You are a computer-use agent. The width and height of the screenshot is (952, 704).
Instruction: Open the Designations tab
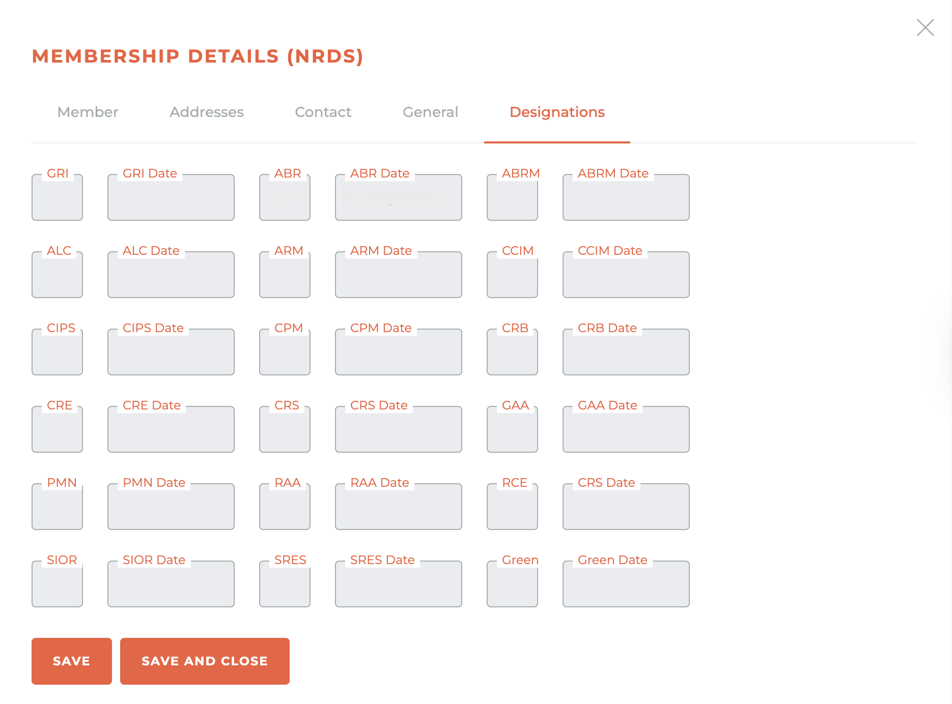click(557, 112)
